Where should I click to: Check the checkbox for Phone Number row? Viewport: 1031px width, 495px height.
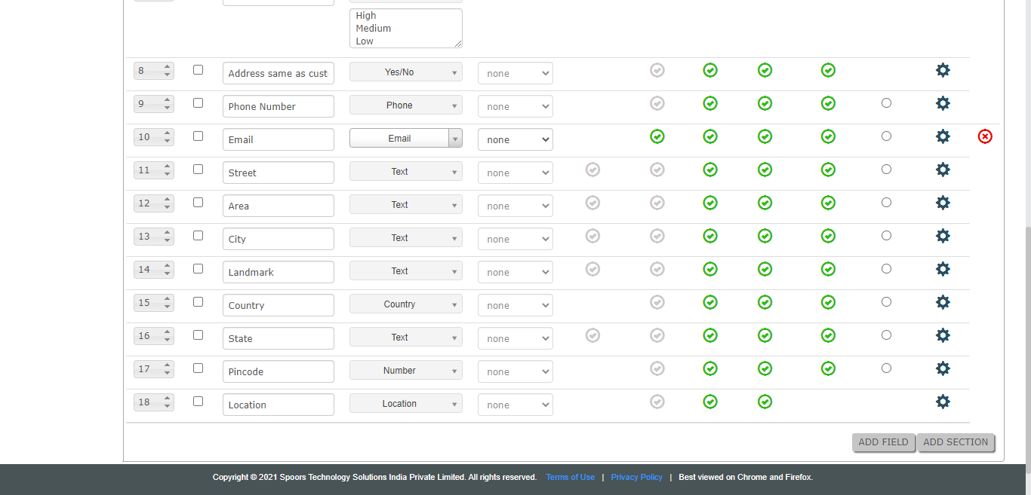[198, 103]
